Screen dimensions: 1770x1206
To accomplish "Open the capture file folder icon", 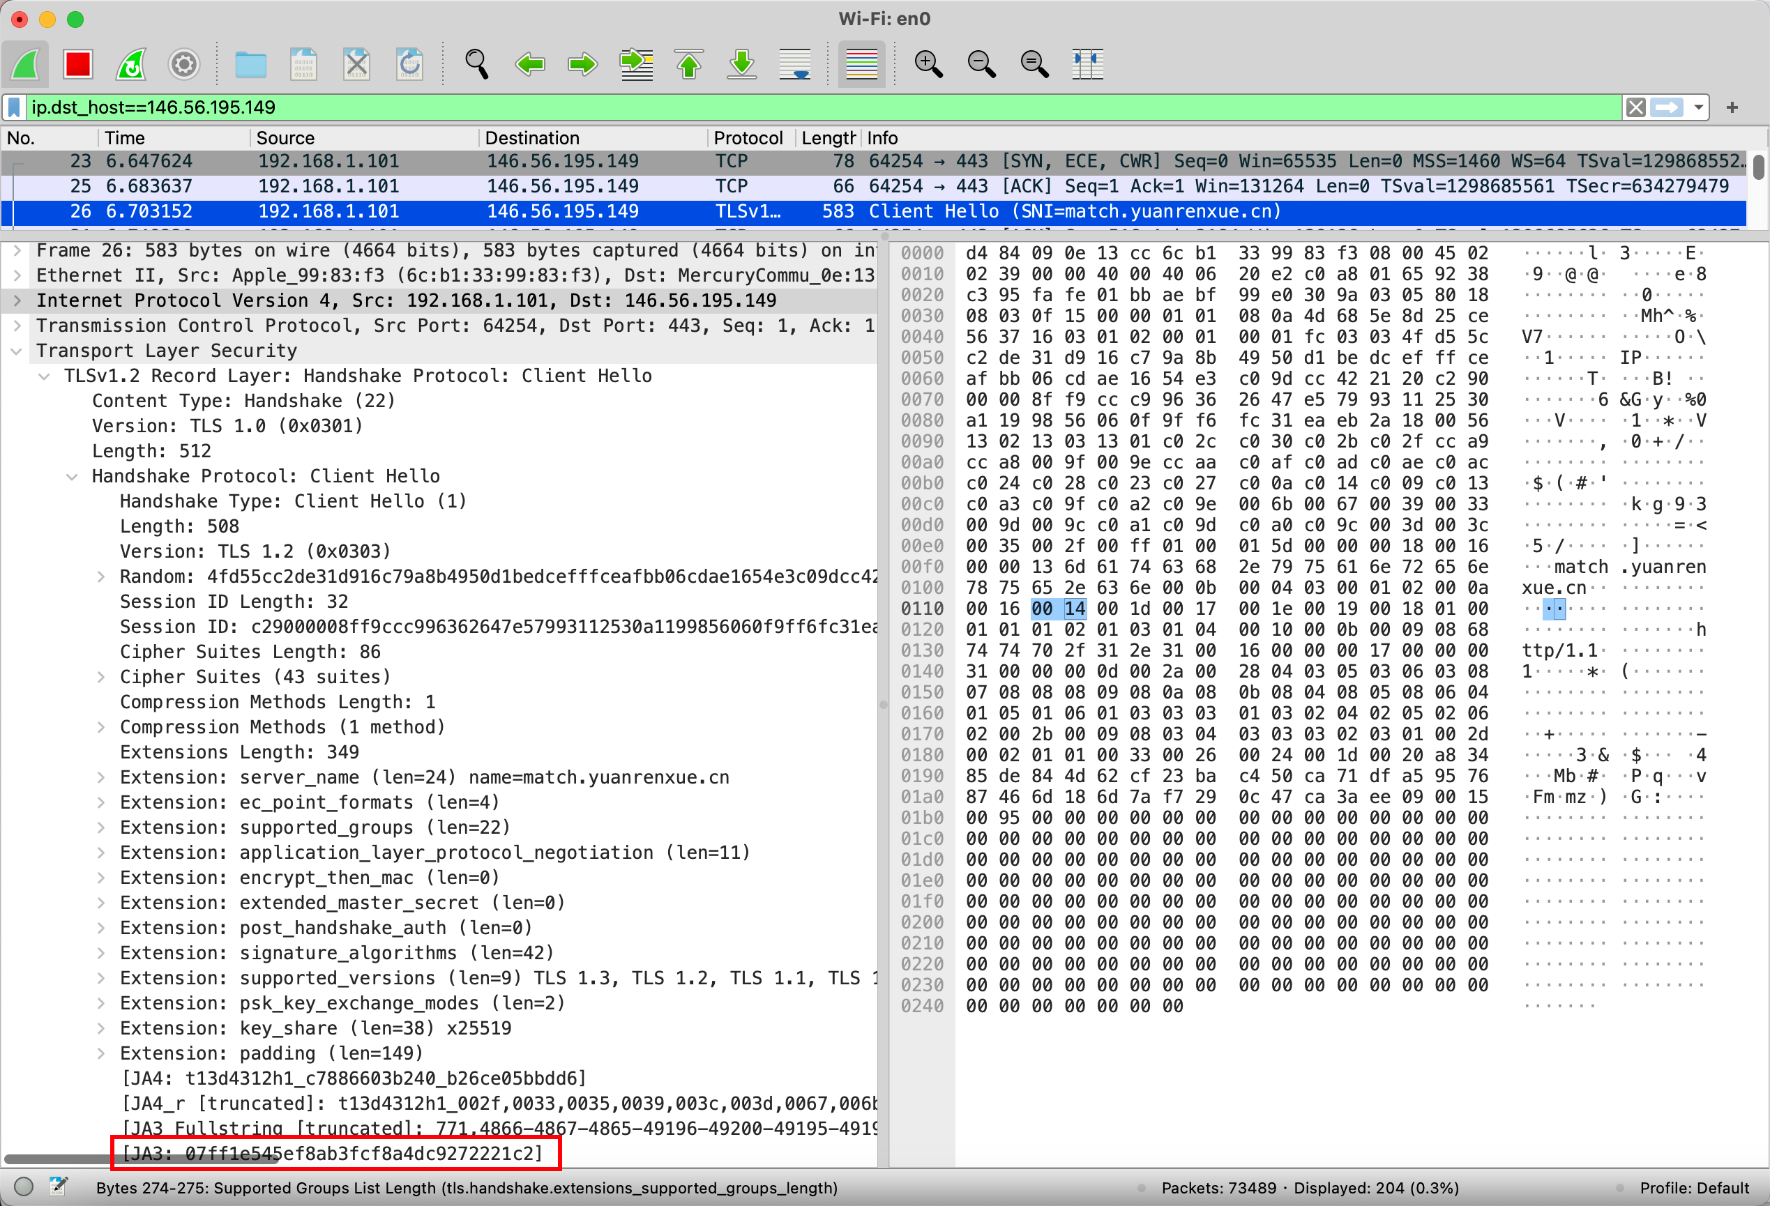I will click(250, 64).
